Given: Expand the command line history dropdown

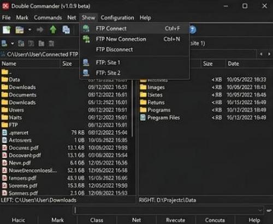Looking at the screenshot, I should point(260,211).
